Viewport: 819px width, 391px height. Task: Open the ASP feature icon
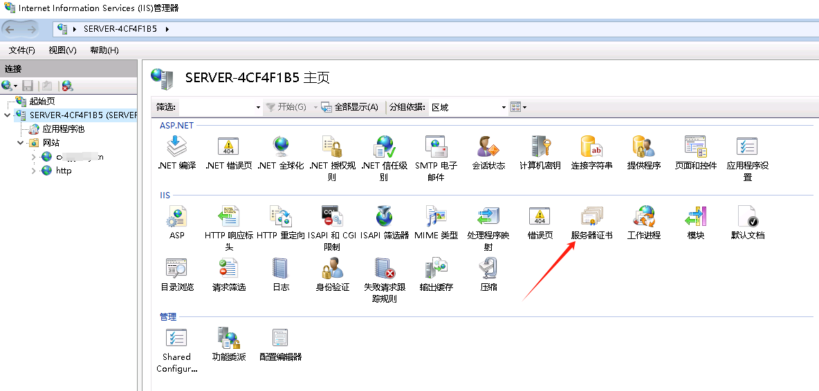[176, 216]
